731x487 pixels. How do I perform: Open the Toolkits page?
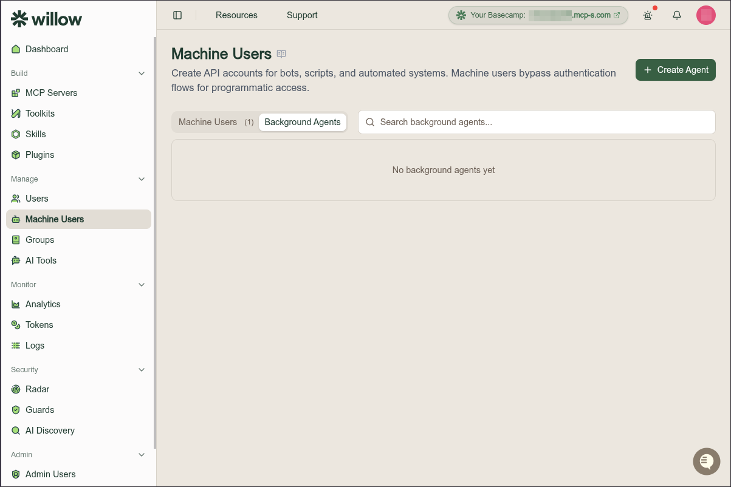coord(78,114)
